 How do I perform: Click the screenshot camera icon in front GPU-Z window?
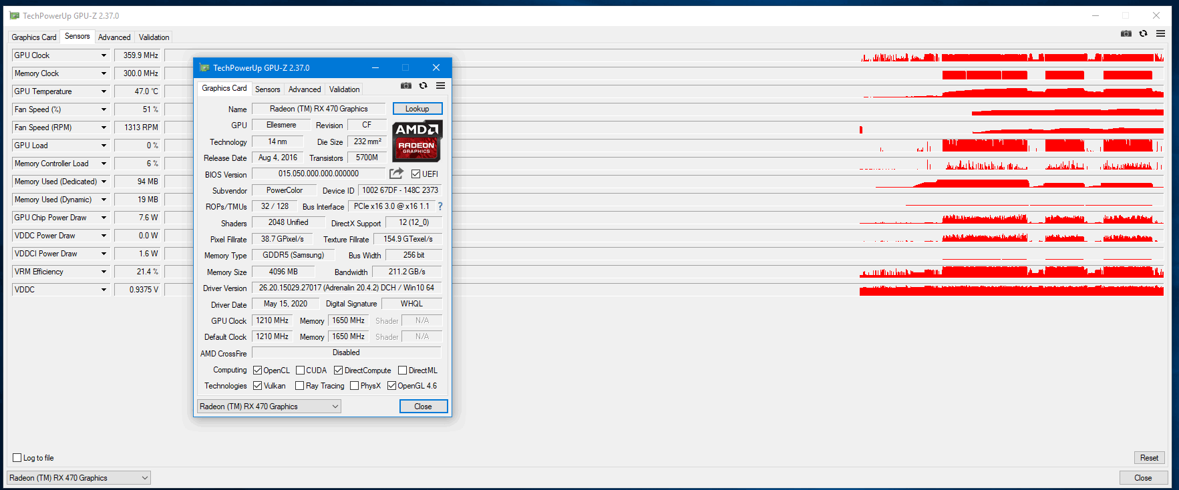[406, 85]
